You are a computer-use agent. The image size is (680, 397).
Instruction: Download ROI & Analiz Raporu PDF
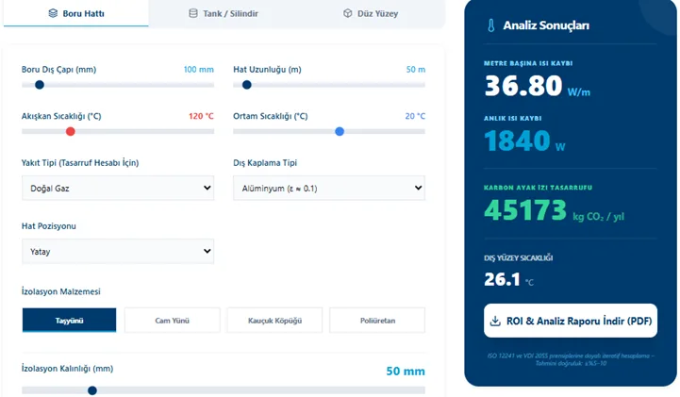coord(571,321)
